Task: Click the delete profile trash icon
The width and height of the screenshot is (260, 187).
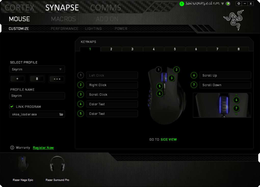Action: [x=37, y=79]
